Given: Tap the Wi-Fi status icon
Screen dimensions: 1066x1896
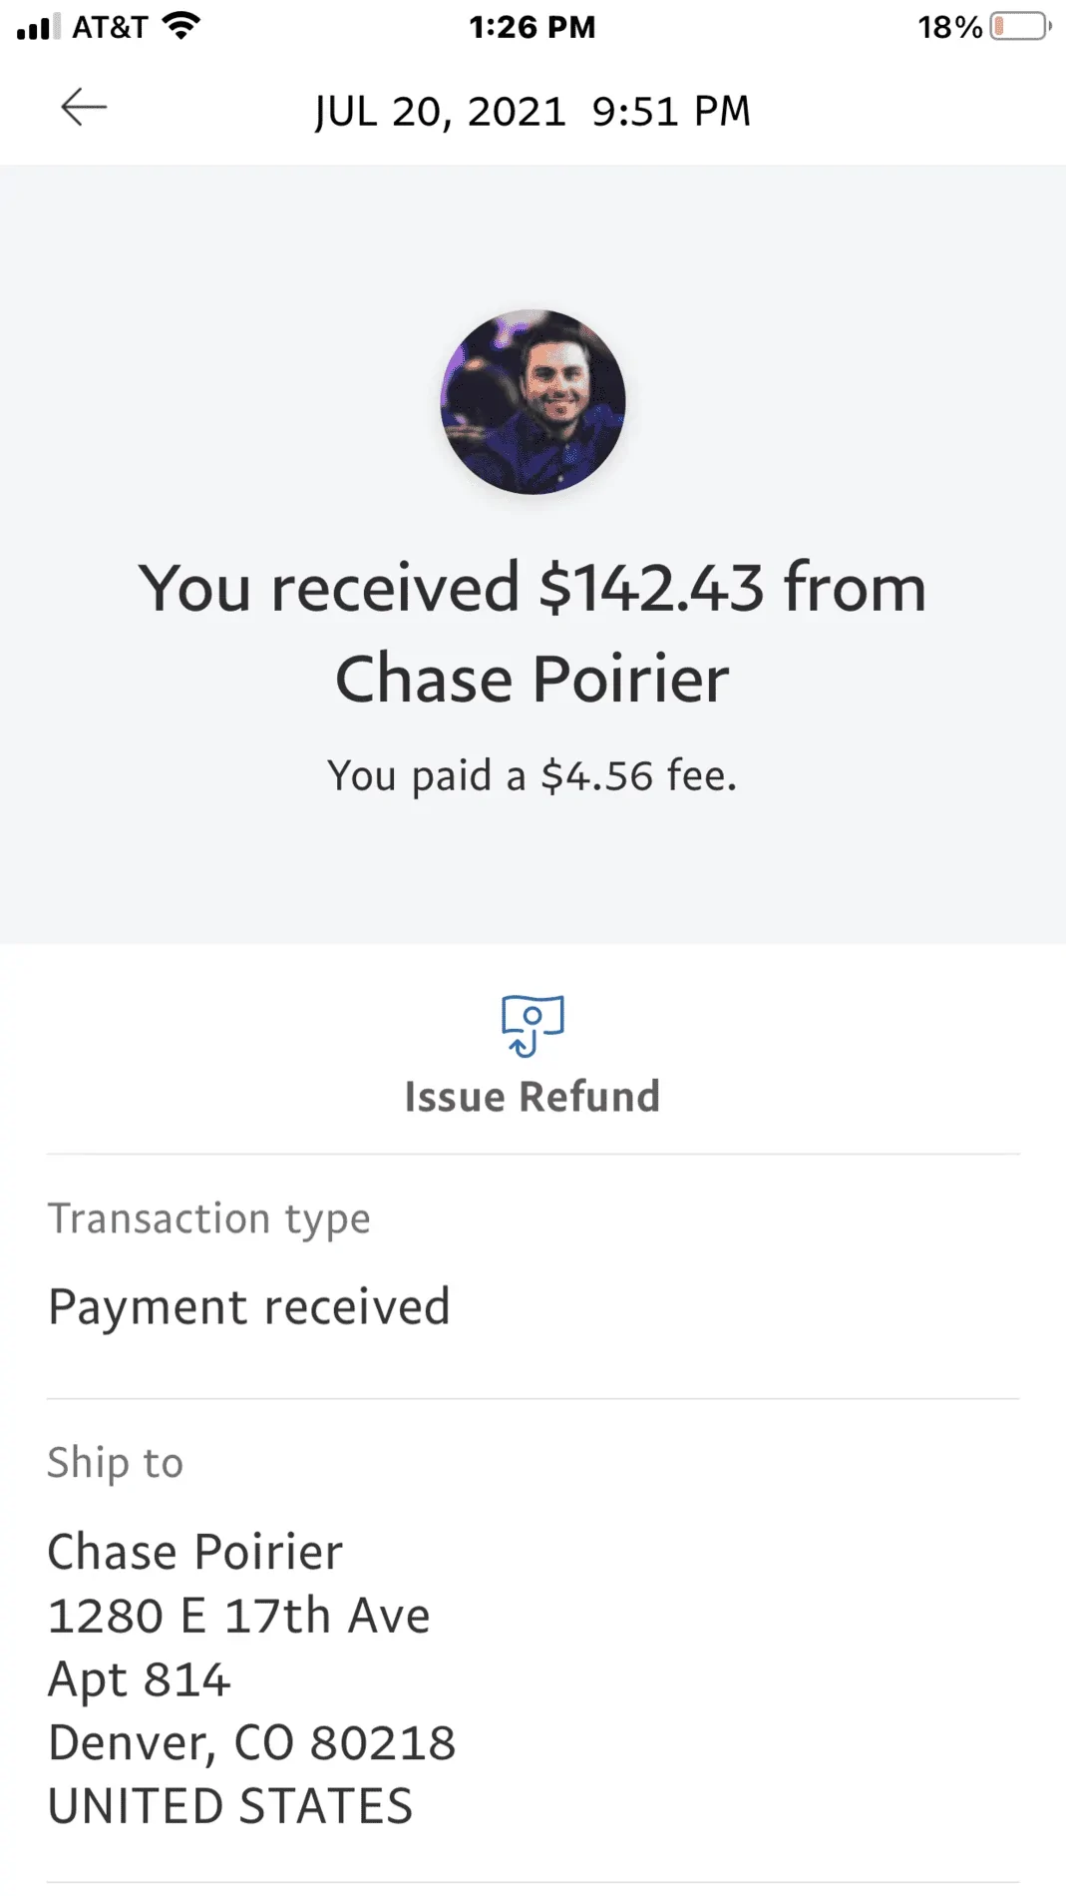Looking at the screenshot, I should (181, 26).
